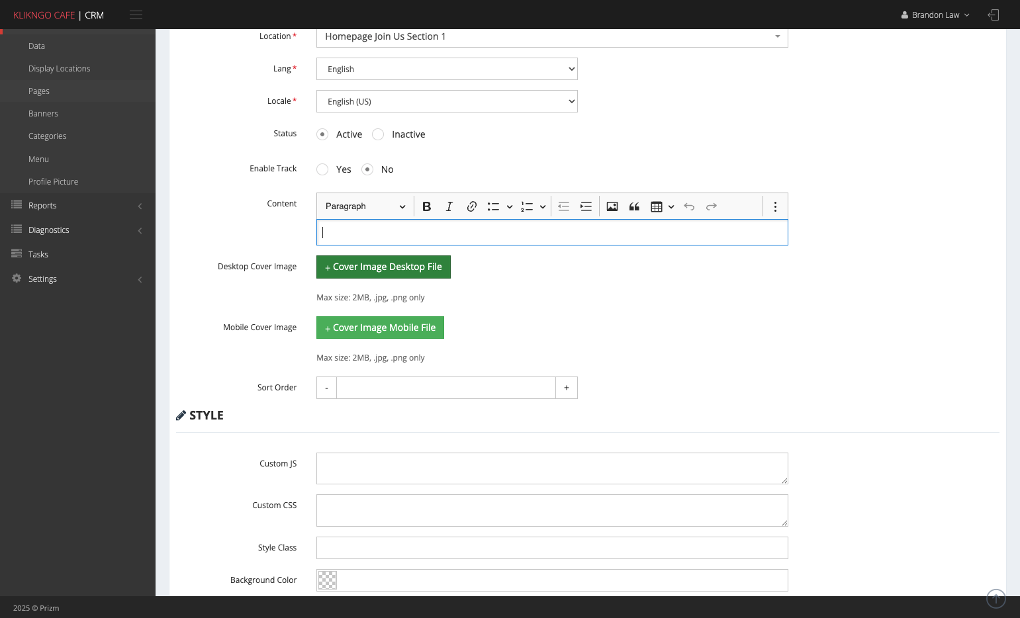Open the Locale dropdown

[447, 101]
